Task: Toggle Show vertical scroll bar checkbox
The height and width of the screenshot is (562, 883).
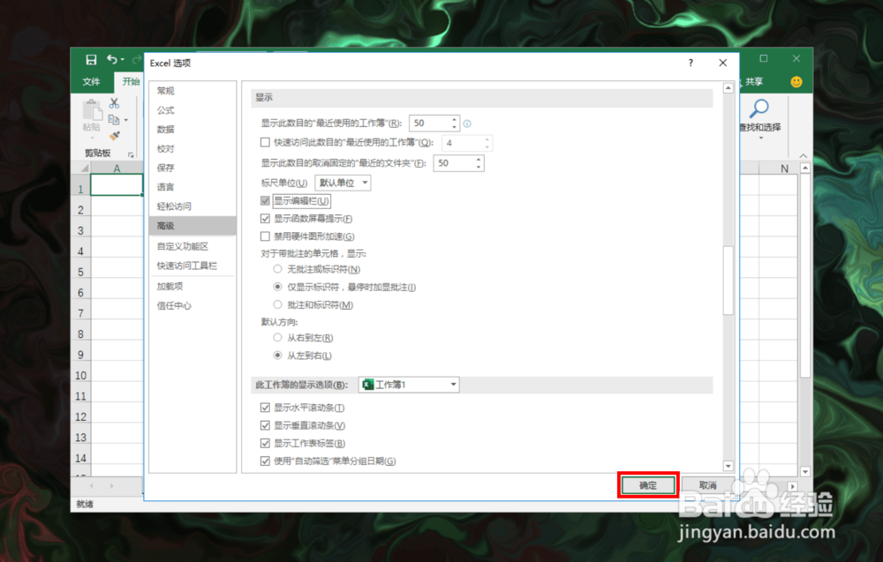Action: point(265,425)
